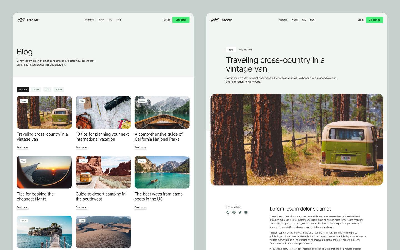Enable the Travel posts filter
Screen dimensions: 400x250
coord(36,89)
